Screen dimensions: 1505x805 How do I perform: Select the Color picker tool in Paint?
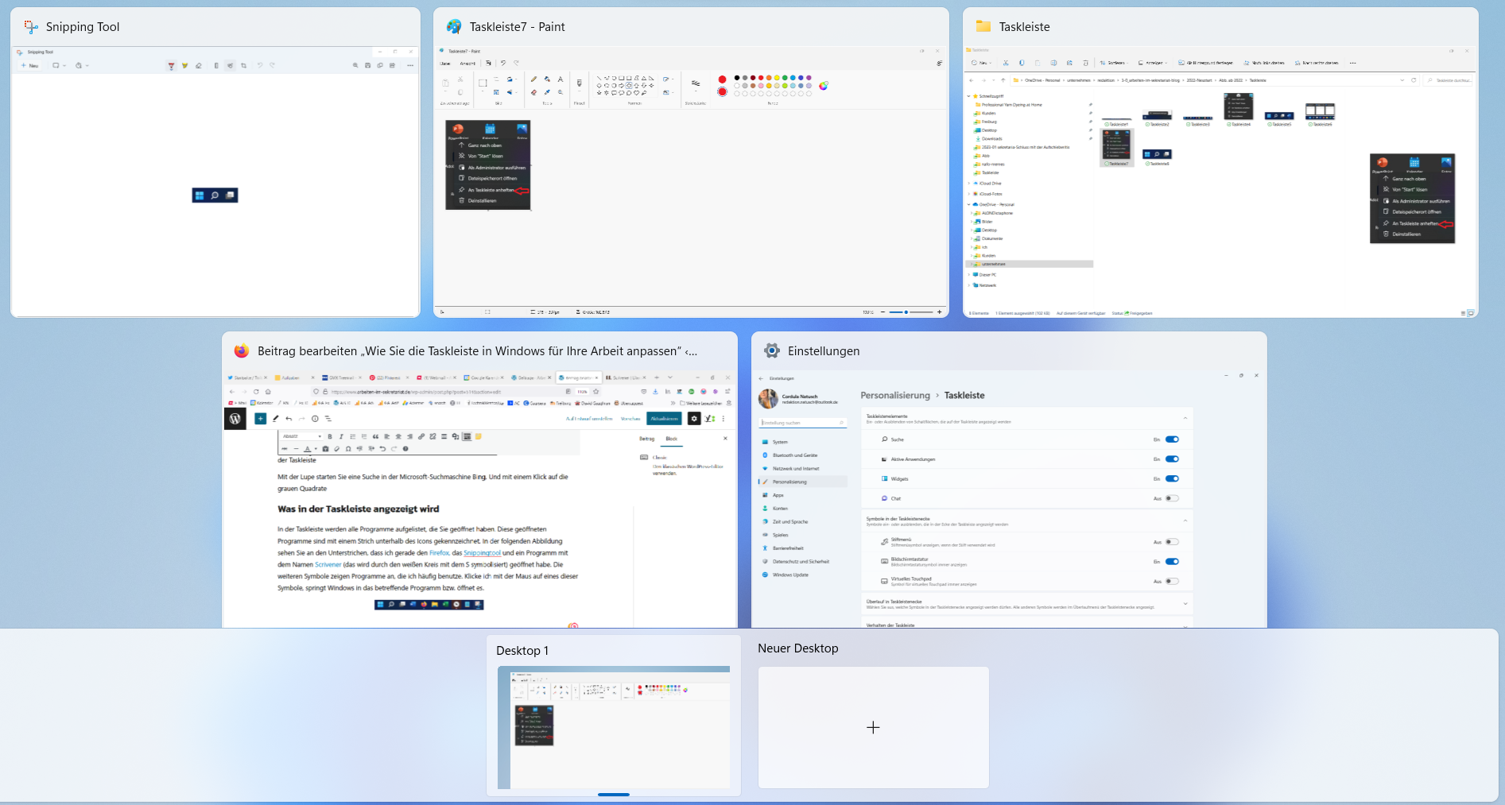point(547,92)
